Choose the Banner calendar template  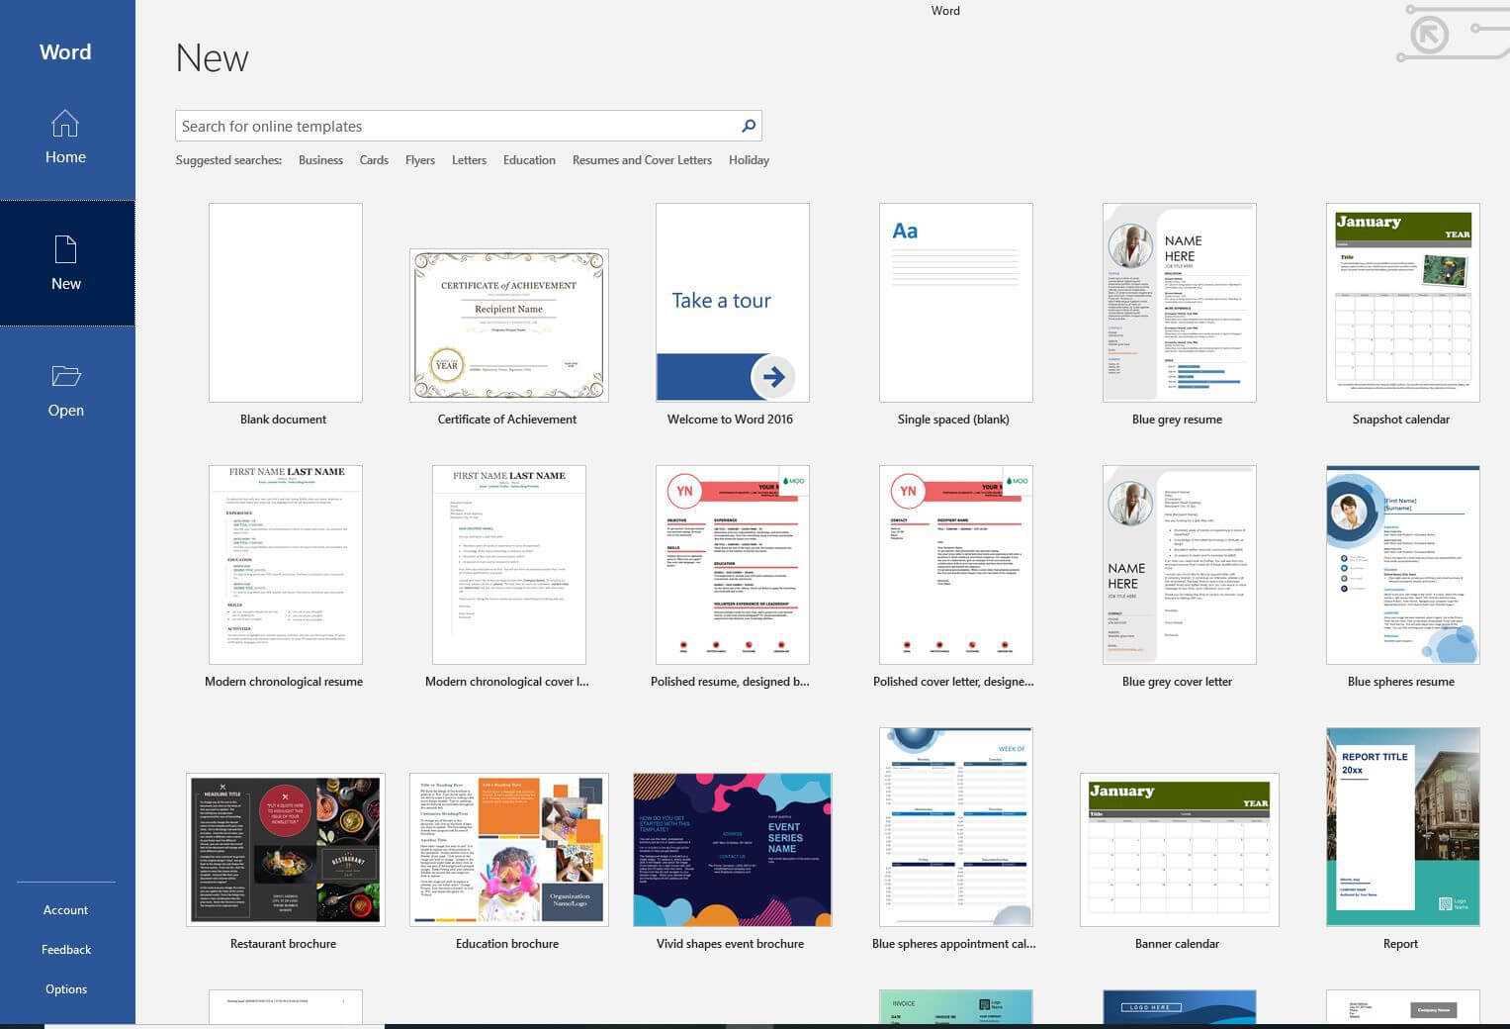pyautogui.click(x=1179, y=850)
